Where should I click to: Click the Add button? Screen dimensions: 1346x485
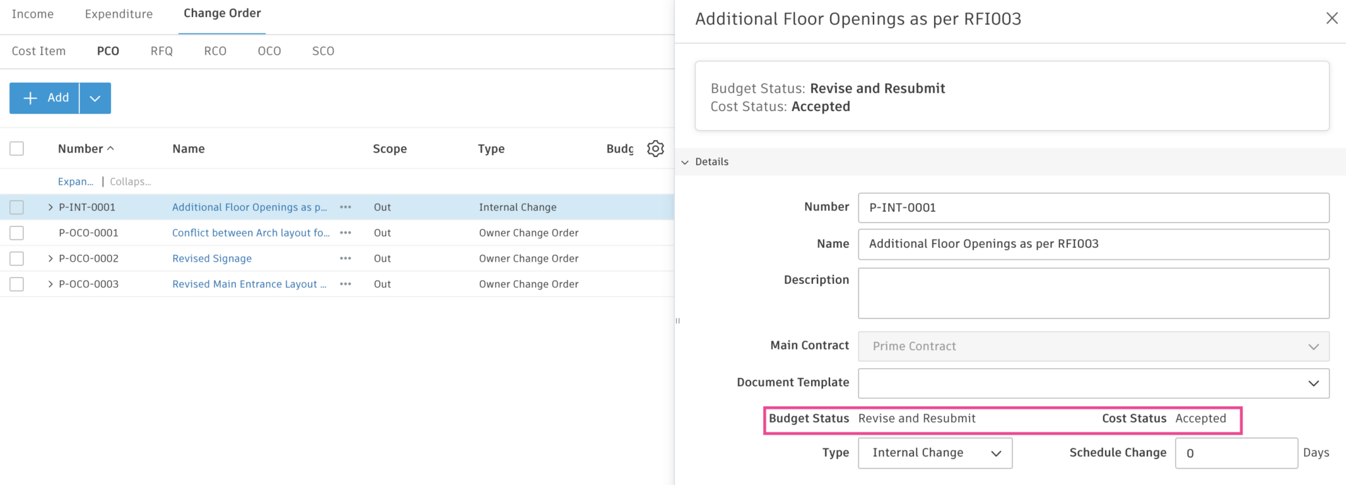(x=45, y=98)
